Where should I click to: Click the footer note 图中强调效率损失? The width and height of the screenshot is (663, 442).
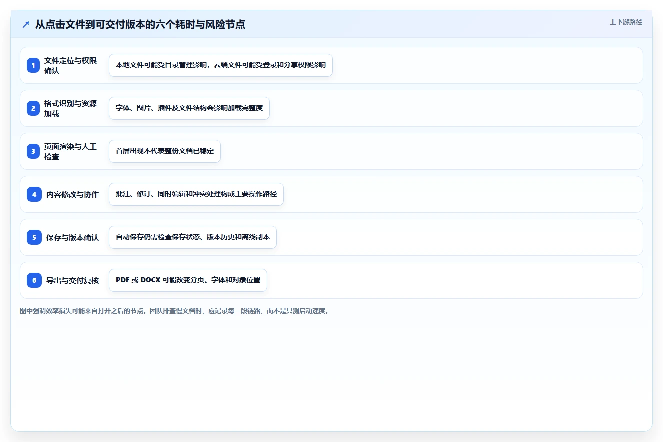click(x=175, y=311)
